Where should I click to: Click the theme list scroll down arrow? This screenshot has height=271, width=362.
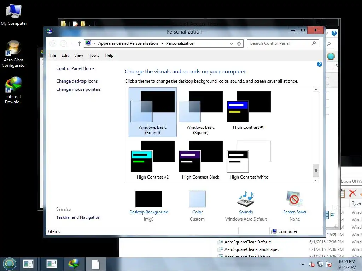click(x=316, y=180)
